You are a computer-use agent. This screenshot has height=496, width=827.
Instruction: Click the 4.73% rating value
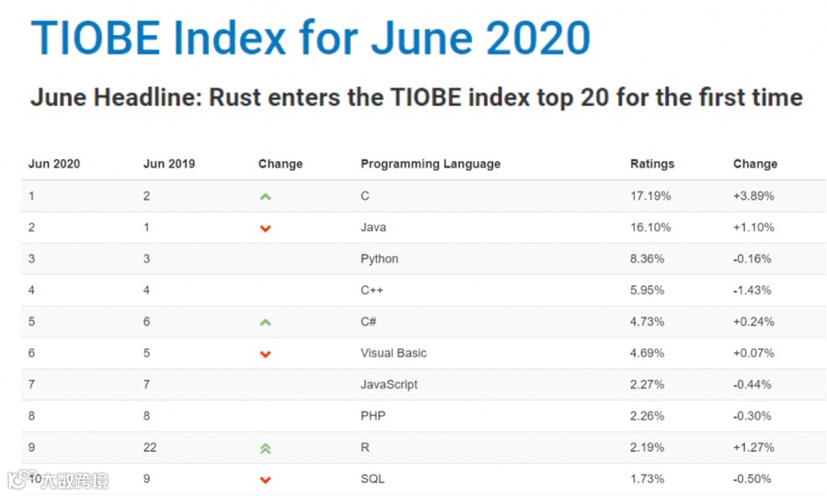[647, 321]
